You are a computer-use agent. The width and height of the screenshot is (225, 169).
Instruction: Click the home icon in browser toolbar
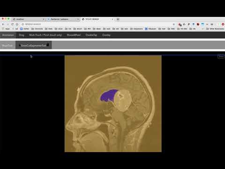click(x=17, y=24)
